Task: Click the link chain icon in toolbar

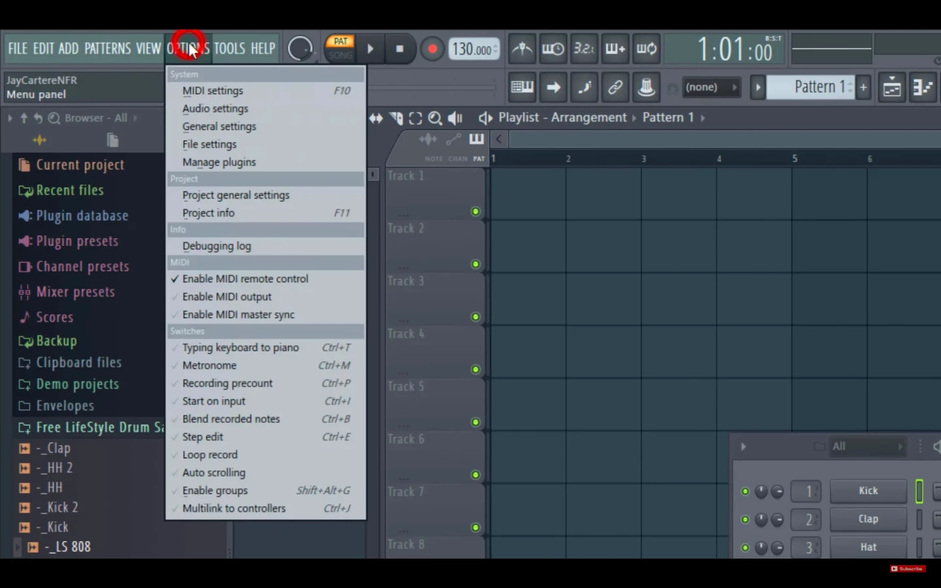Action: pyautogui.click(x=615, y=87)
